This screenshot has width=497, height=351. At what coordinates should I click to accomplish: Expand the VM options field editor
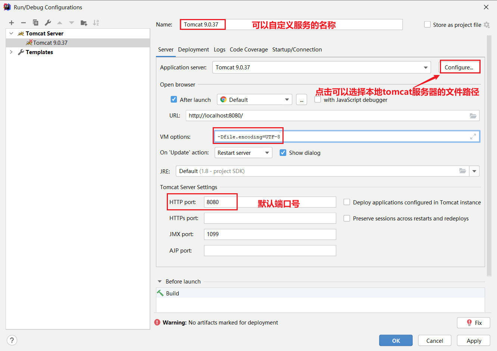pos(473,137)
